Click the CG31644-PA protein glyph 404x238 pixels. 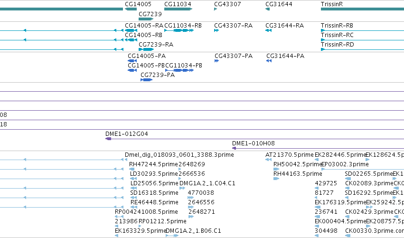click(269, 61)
